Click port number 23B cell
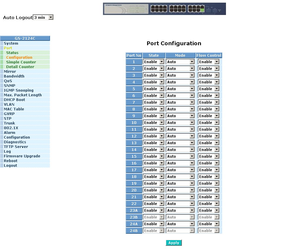The image size is (296, 249). pos(134,217)
